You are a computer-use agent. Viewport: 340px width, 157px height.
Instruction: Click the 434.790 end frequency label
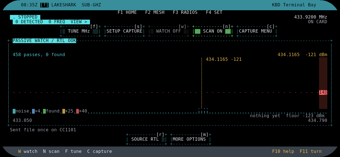(318, 121)
